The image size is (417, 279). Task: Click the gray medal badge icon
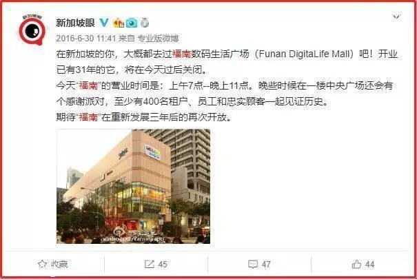(x=145, y=23)
